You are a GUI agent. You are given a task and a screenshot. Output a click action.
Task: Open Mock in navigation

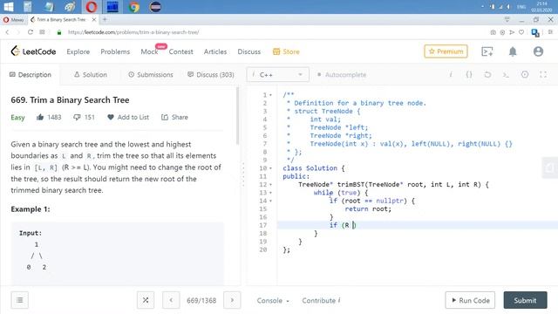click(x=149, y=51)
